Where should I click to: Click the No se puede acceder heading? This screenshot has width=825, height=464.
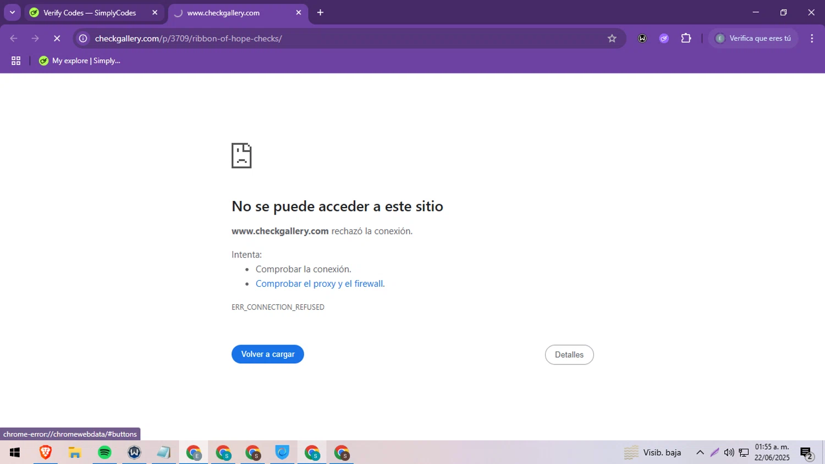[337, 206]
